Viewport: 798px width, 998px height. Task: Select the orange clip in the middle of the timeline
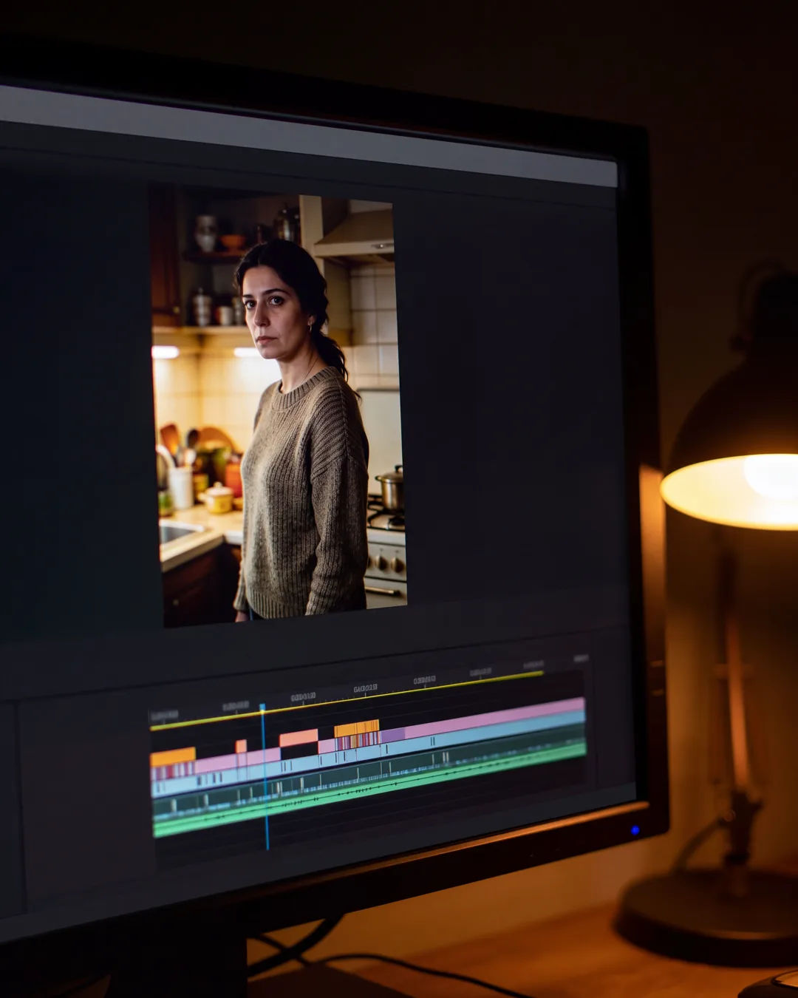click(357, 728)
